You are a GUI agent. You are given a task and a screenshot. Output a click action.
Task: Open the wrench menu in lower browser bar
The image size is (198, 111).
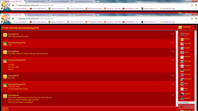[x=196, y=18]
